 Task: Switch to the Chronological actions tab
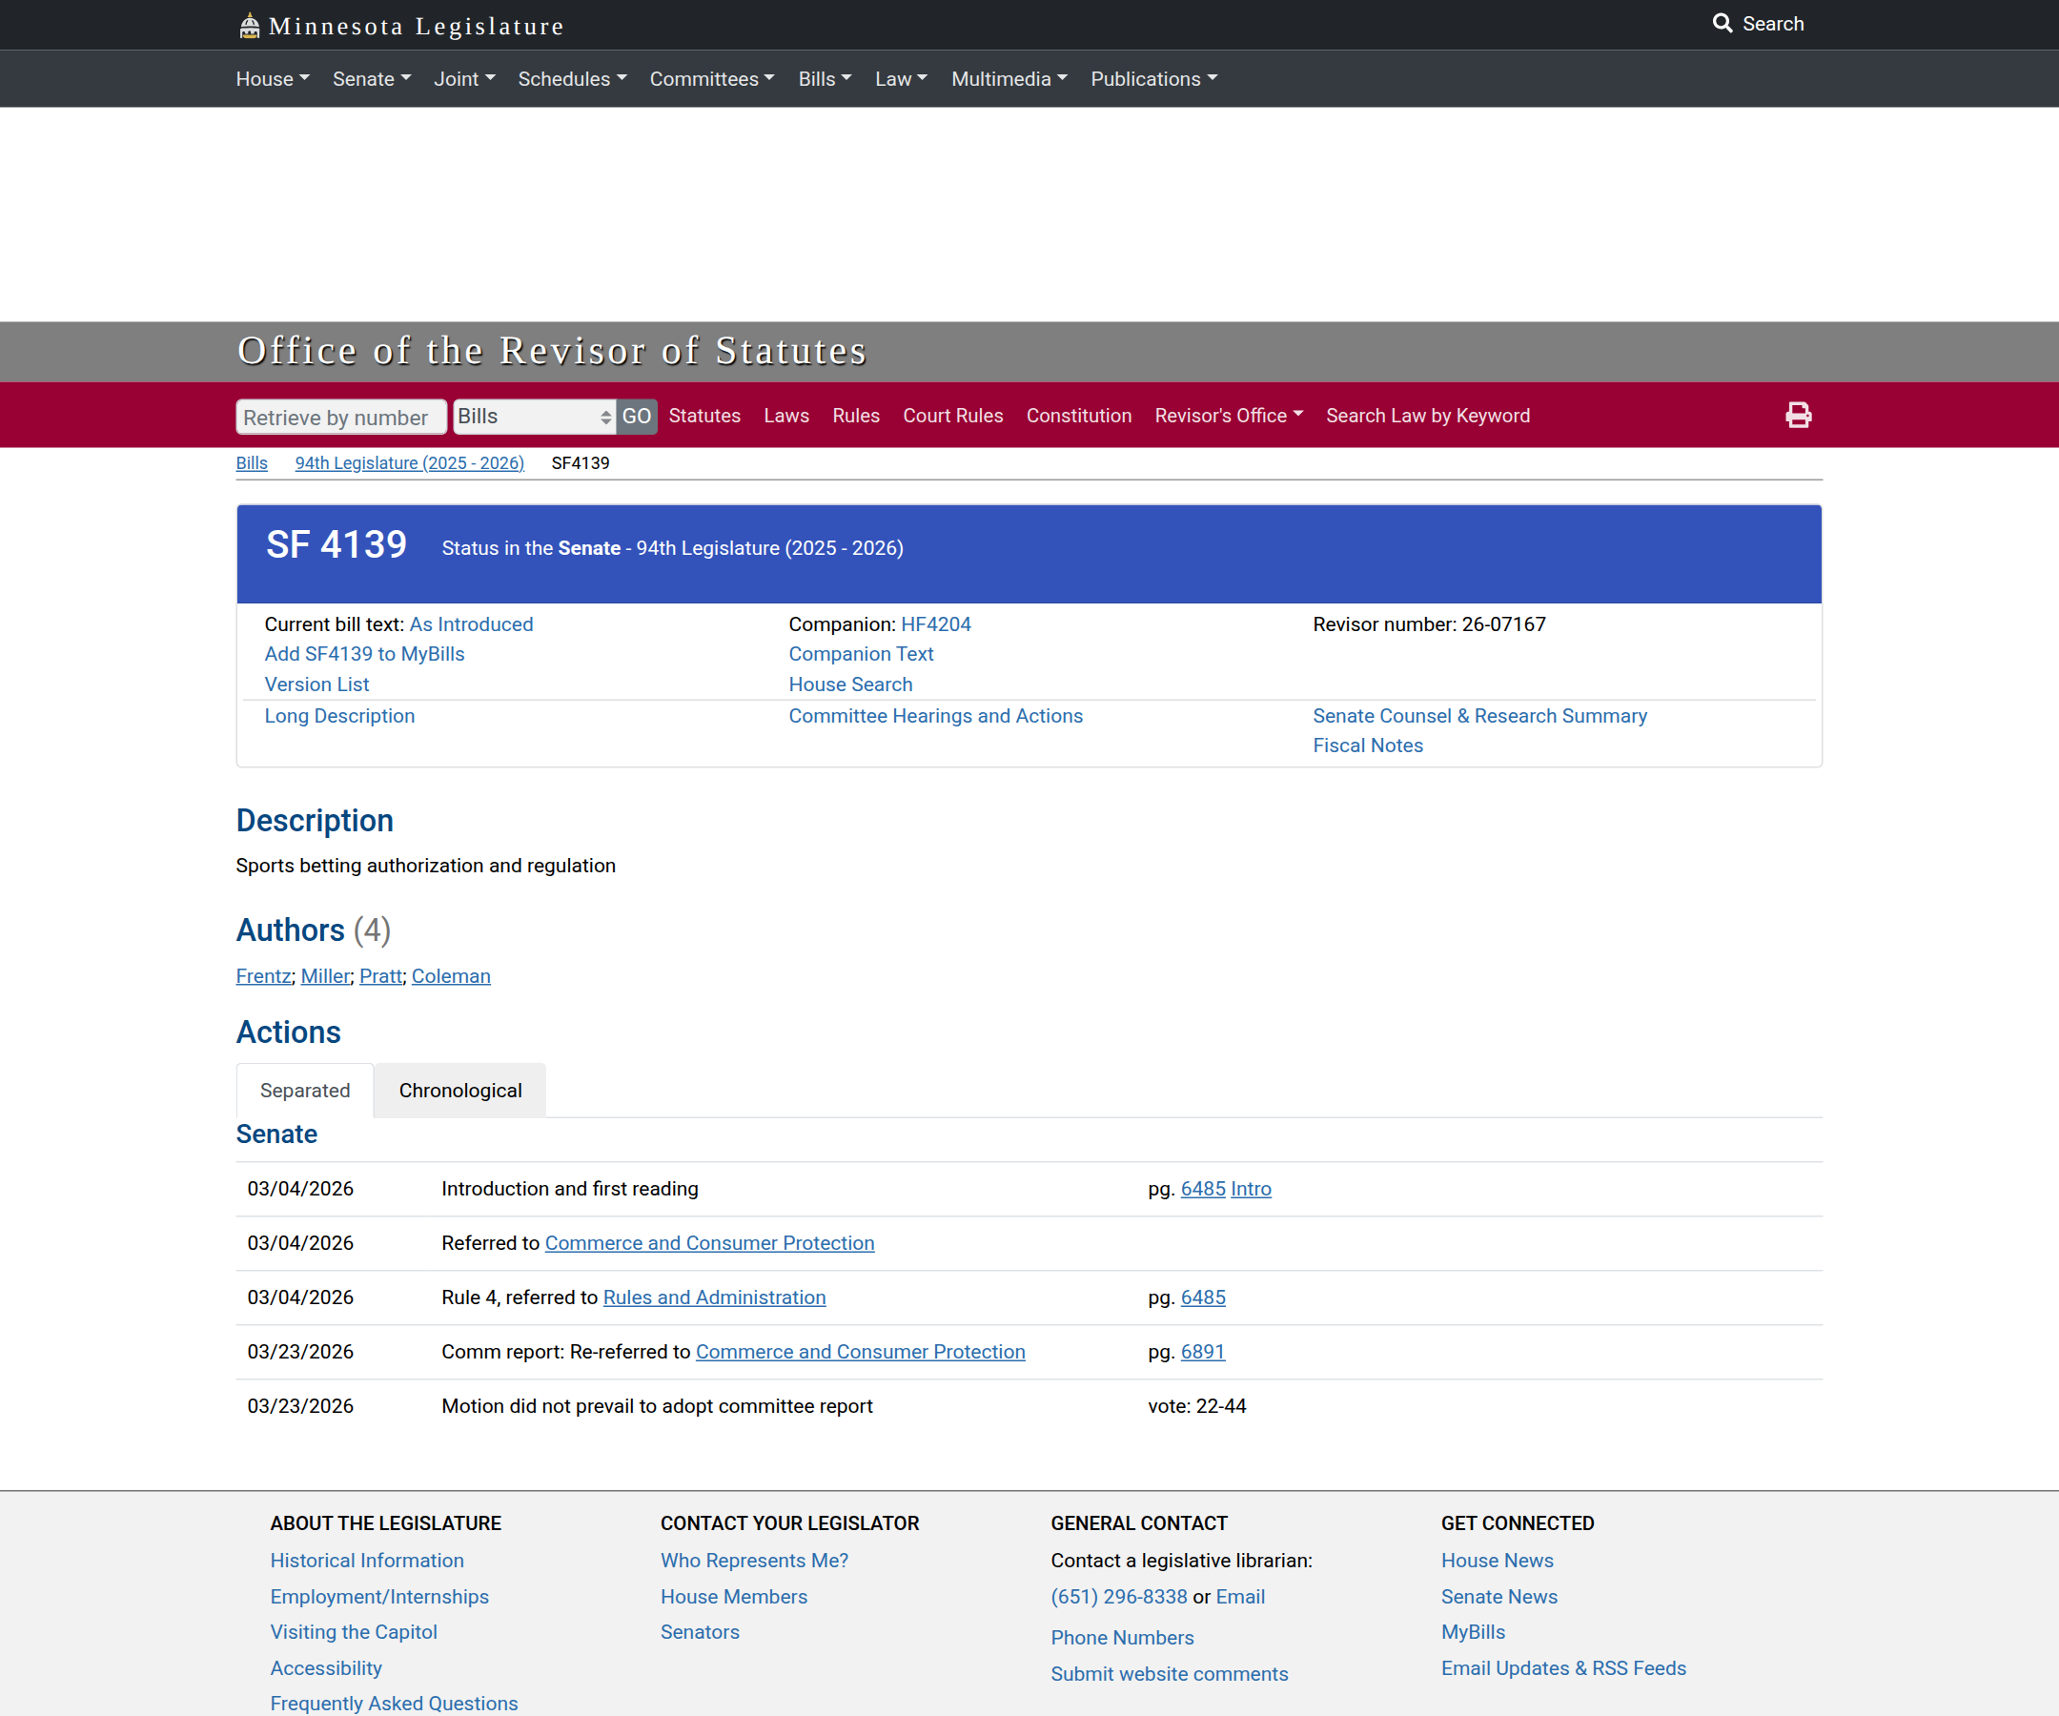(x=459, y=1090)
